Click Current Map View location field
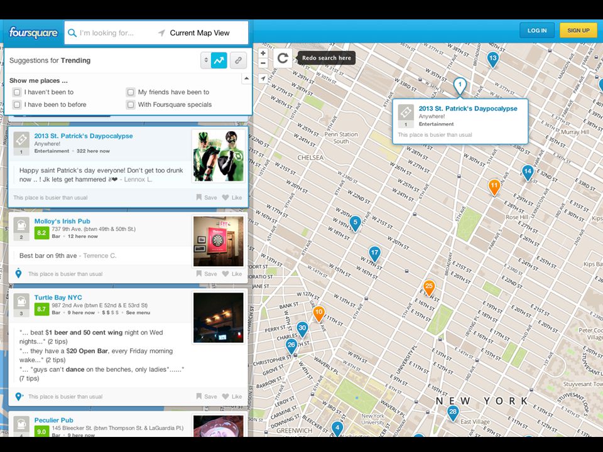The image size is (603, 452). (200, 33)
